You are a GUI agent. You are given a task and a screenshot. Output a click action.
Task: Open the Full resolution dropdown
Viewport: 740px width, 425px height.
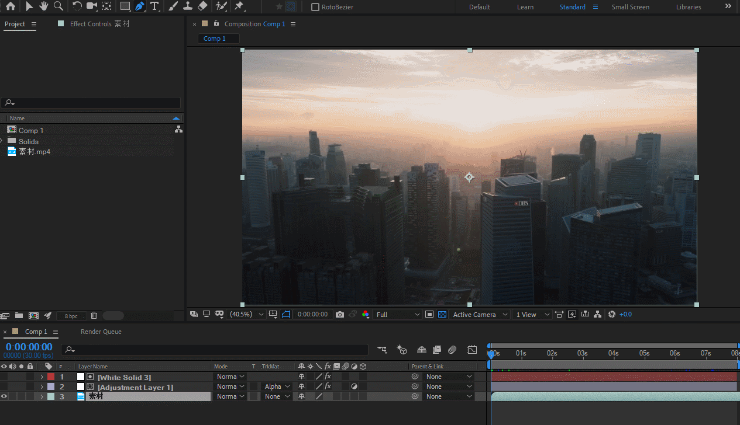(398, 315)
